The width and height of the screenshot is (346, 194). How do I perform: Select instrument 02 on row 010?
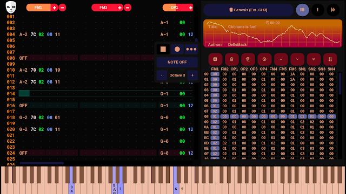coord(41,70)
